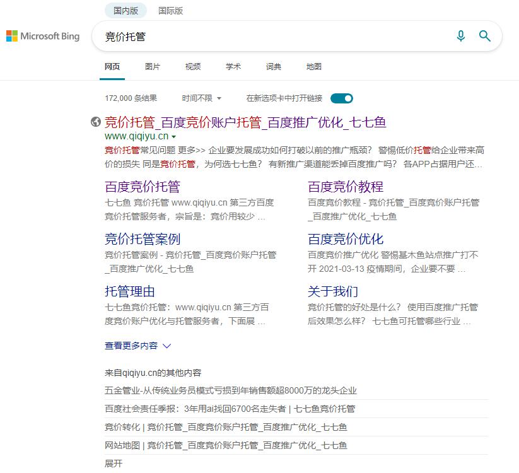Click the Microsoft Bing logo

(x=43, y=36)
